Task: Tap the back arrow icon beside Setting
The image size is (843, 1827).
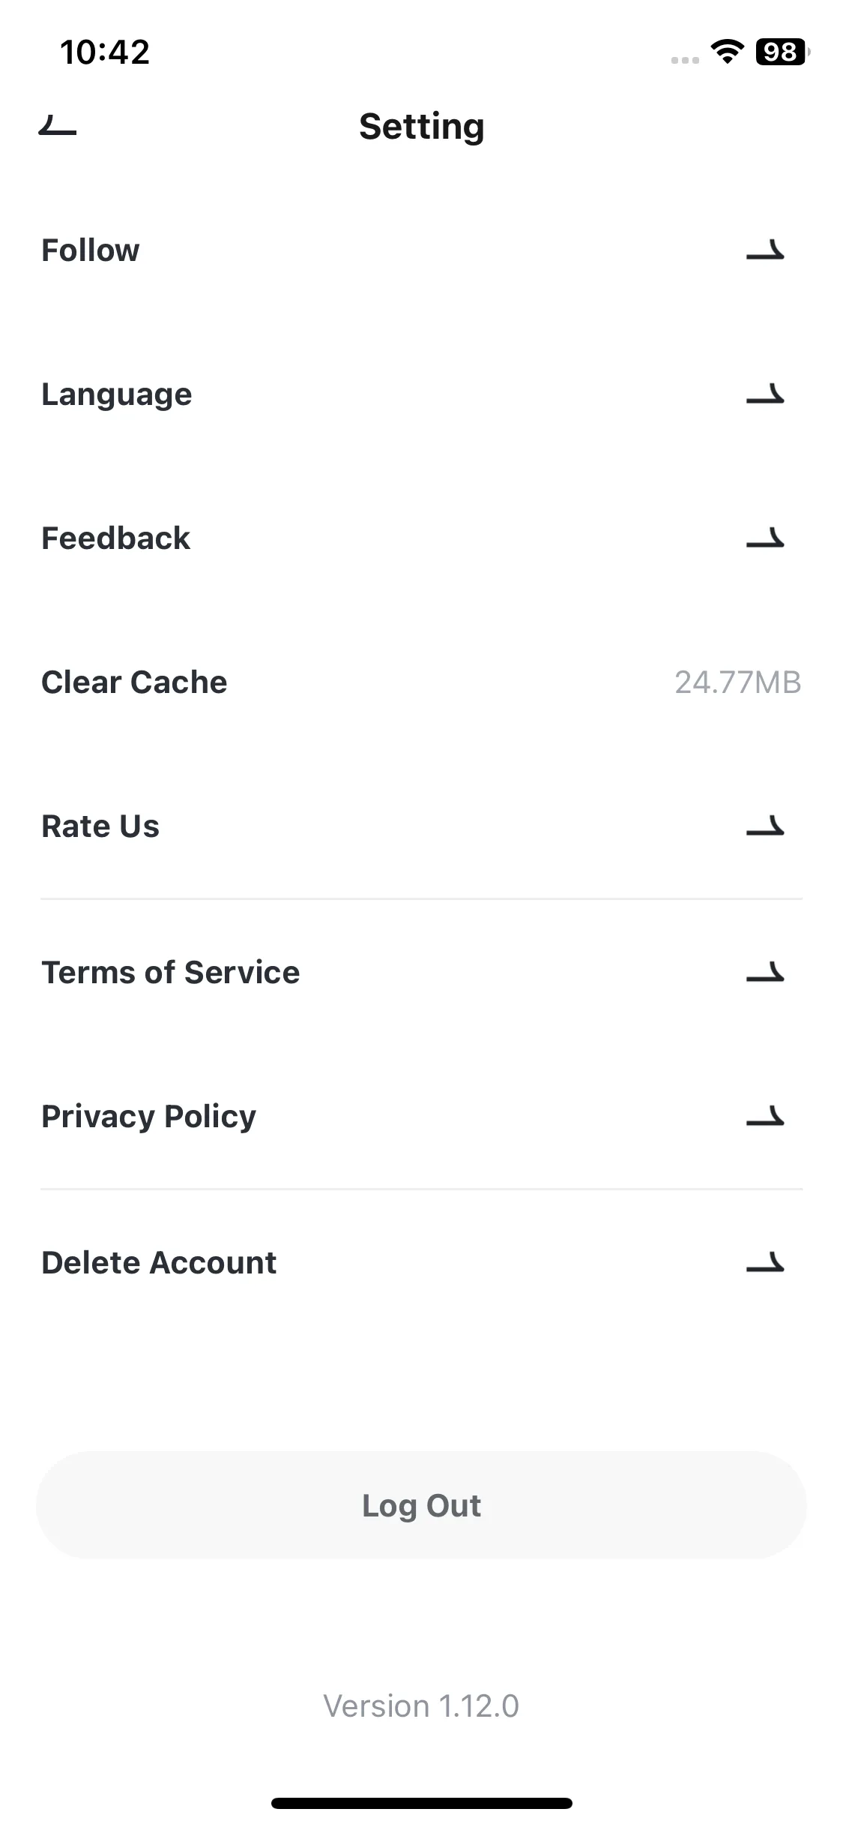Action: pos(58,125)
